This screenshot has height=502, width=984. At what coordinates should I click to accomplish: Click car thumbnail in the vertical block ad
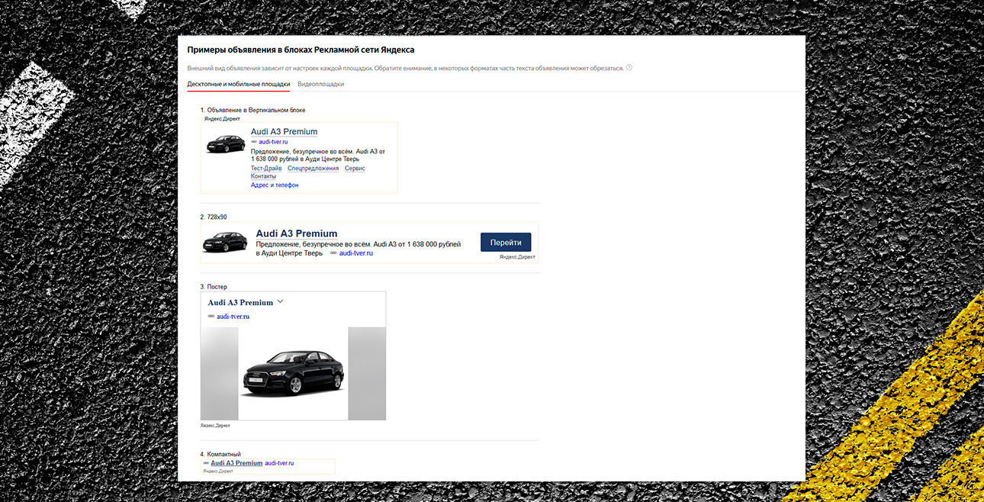point(225,143)
